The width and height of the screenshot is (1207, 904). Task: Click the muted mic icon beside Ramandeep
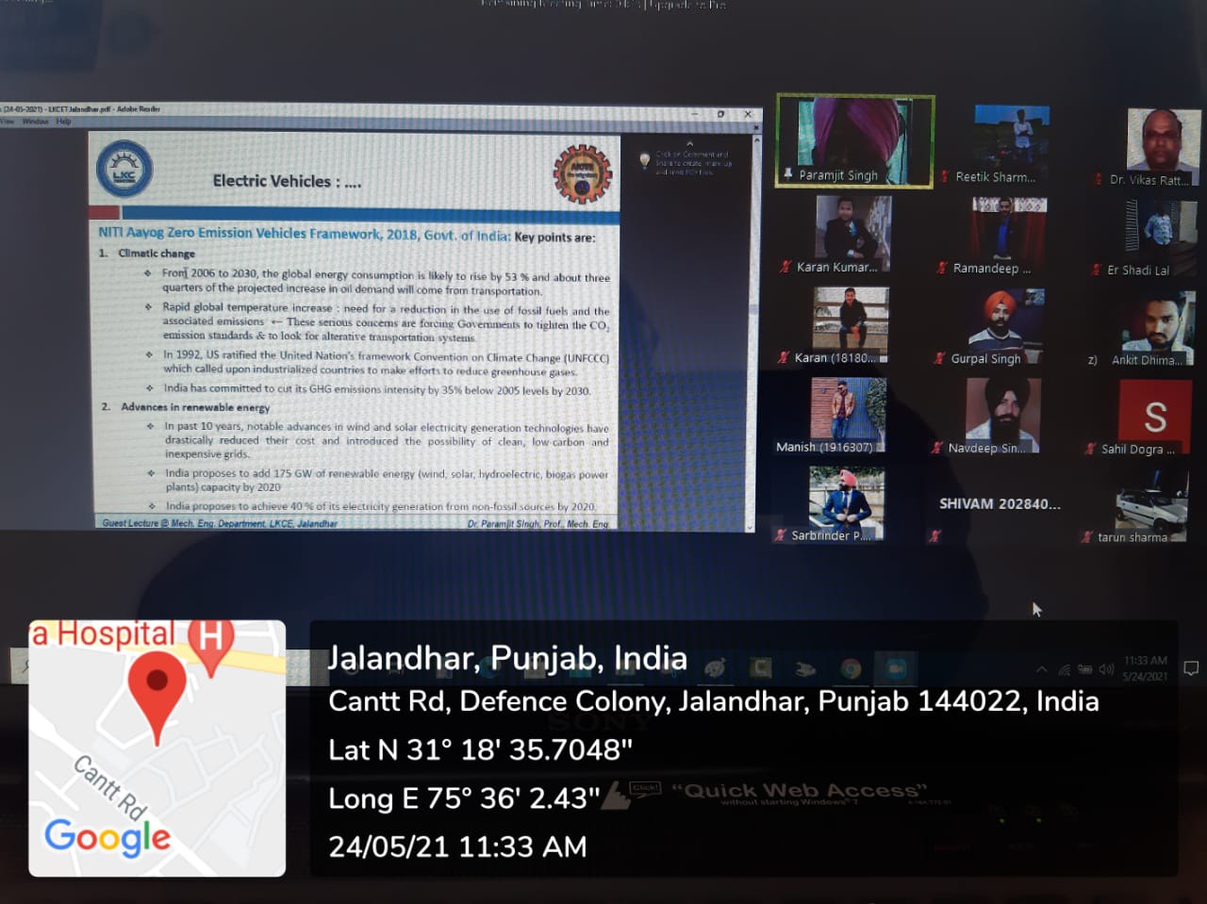[x=942, y=268]
